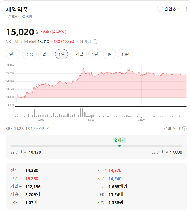This screenshot has height=211, width=191.
Task: Click the KRX 11.28. 16:10 timestamp
Action: pyautogui.click(x=20, y=129)
